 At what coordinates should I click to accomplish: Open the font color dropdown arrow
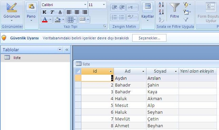51,20
